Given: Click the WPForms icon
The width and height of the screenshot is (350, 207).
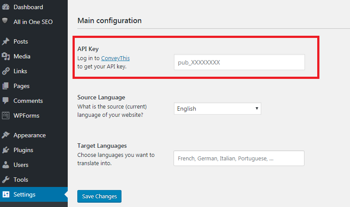Looking at the screenshot, I should click(6, 115).
